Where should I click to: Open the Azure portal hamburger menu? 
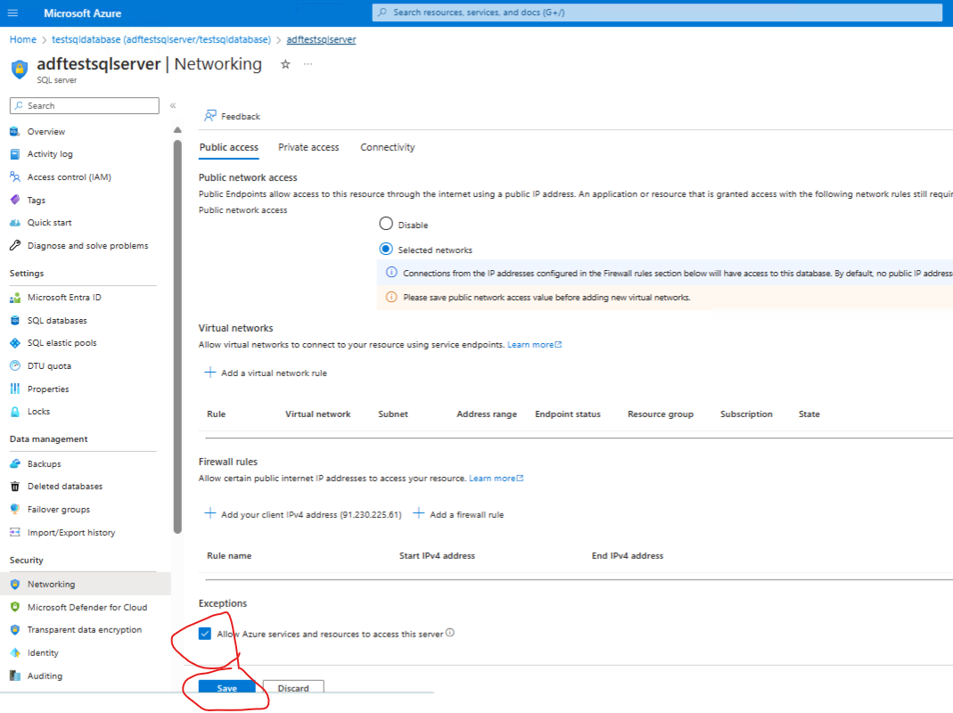pyautogui.click(x=12, y=12)
